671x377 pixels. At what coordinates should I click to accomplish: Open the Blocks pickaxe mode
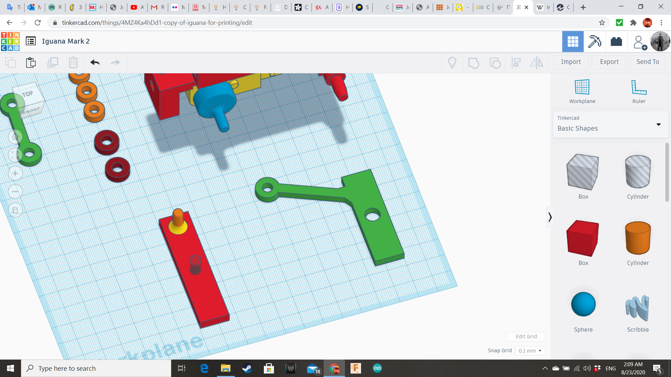(594, 42)
